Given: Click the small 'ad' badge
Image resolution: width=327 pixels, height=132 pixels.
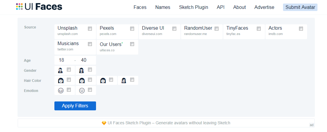Looking at the screenshot, I should pyautogui.click(x=312, y=125).
